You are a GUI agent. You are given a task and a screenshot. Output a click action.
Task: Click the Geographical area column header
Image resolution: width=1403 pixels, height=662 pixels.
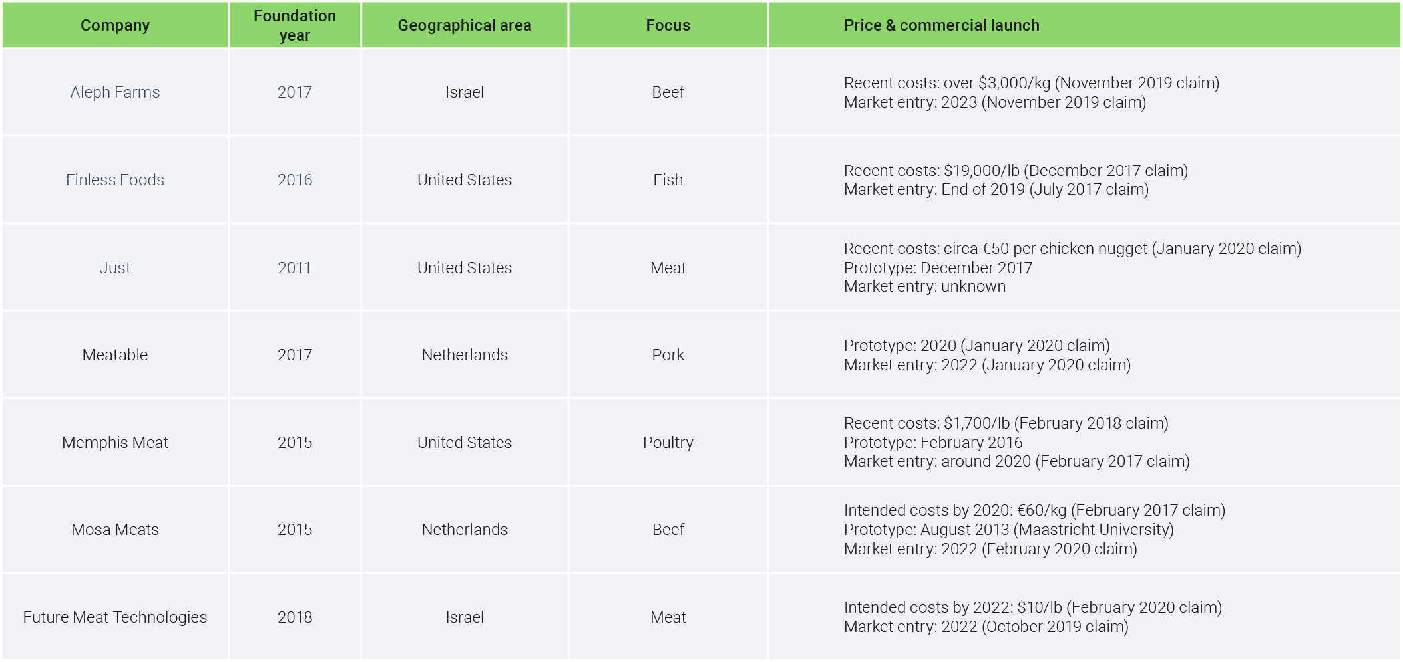(x=465, y=25)
